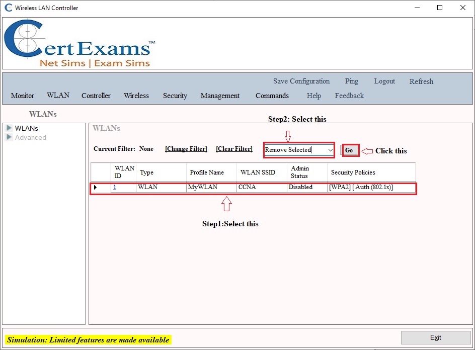
Task: Click Save Configuration
Action: (301, 81)
